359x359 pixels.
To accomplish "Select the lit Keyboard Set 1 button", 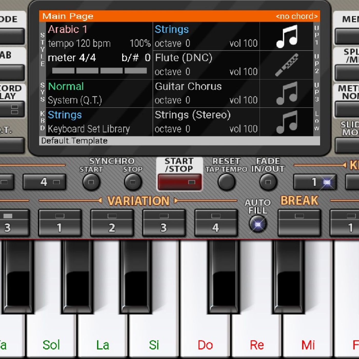I will pos(315,182).
